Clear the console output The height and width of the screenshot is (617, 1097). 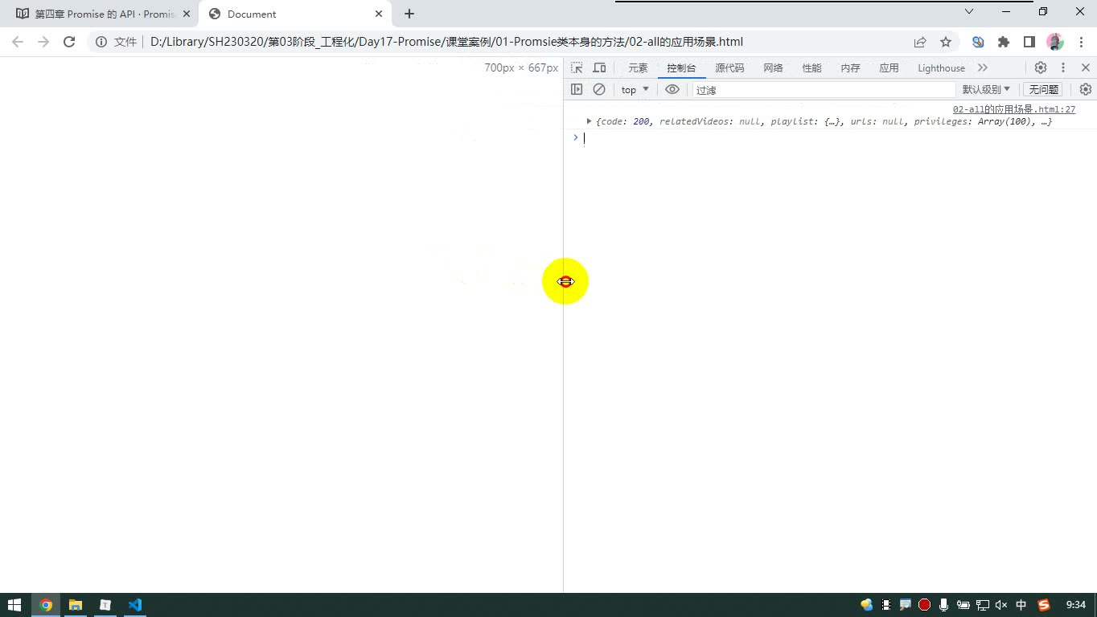tap(599, 90)
